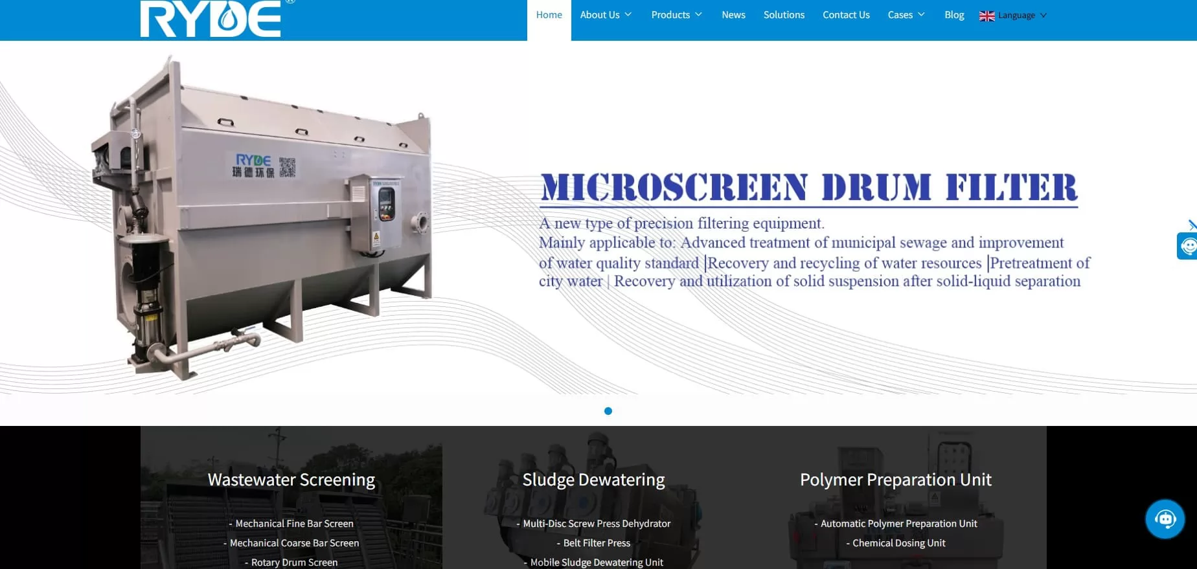
Task: Open the side customer service smiley widget
Action: click(x=1187, y=246)
